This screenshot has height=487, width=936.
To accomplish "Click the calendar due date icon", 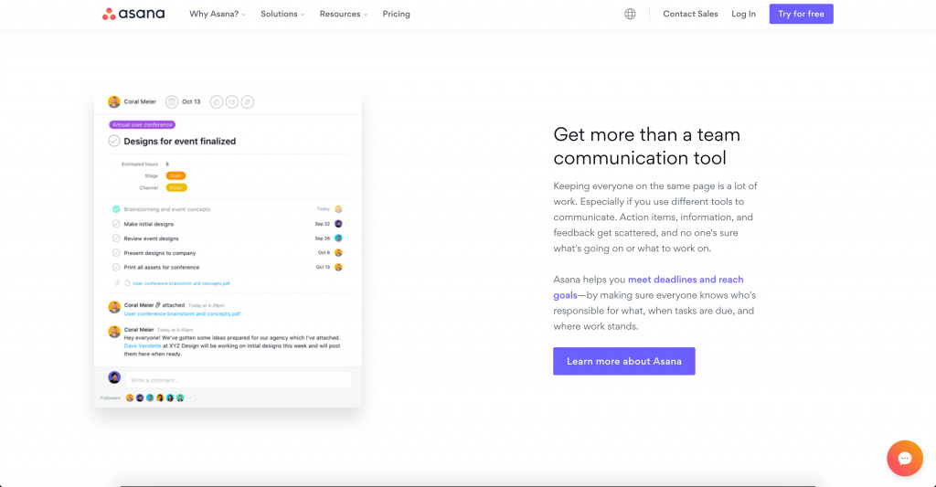I will [x=172, y=101].
